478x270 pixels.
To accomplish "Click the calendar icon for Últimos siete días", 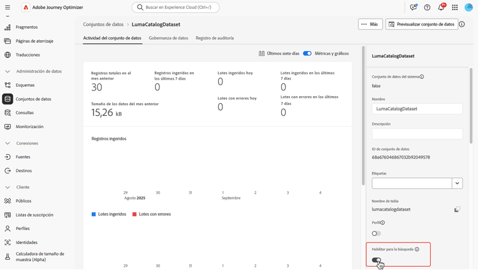I will pos(261,53).
